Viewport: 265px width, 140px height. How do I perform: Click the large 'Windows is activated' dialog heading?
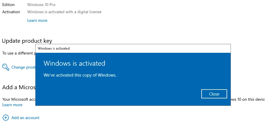point(74,63)
